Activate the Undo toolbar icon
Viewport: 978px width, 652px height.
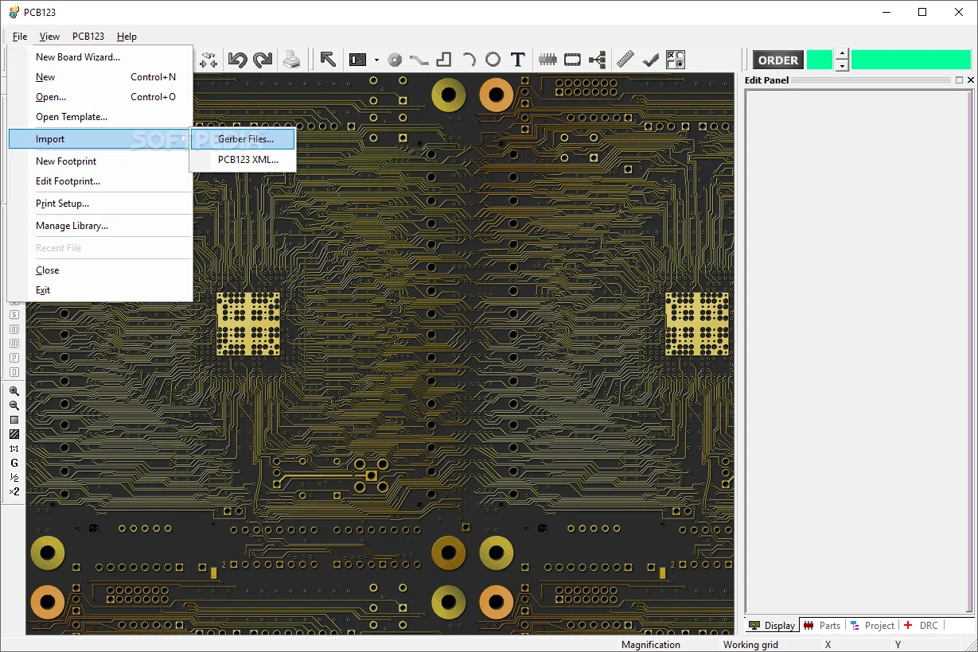coord(238,59)
